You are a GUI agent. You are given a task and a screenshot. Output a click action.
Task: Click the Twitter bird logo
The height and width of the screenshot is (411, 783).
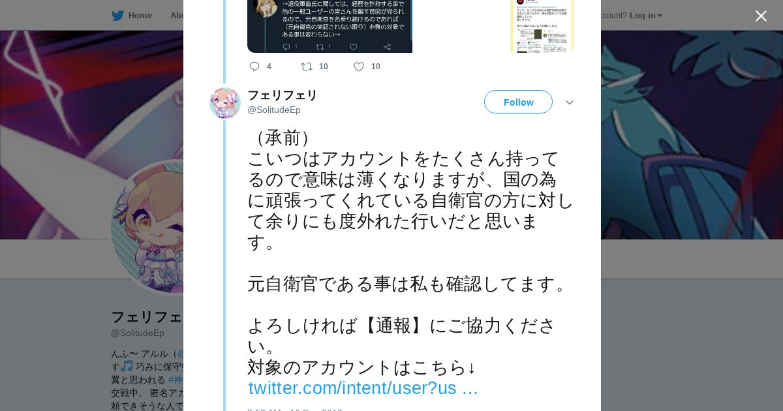117,16
